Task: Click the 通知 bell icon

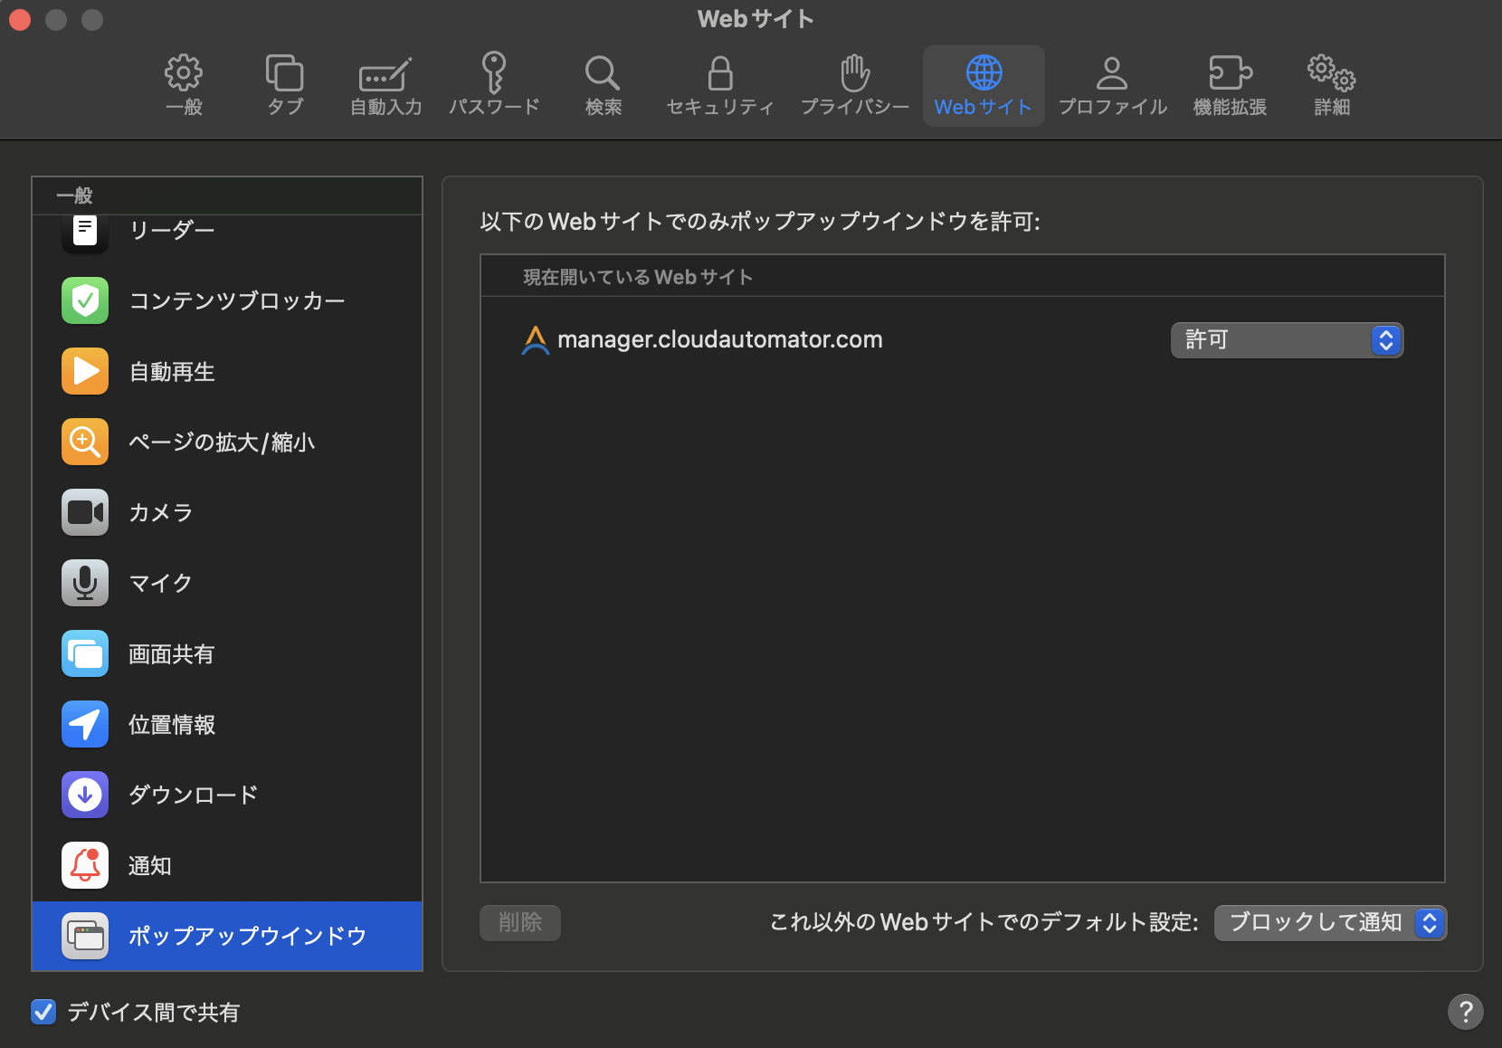Action: click(84, 865)
